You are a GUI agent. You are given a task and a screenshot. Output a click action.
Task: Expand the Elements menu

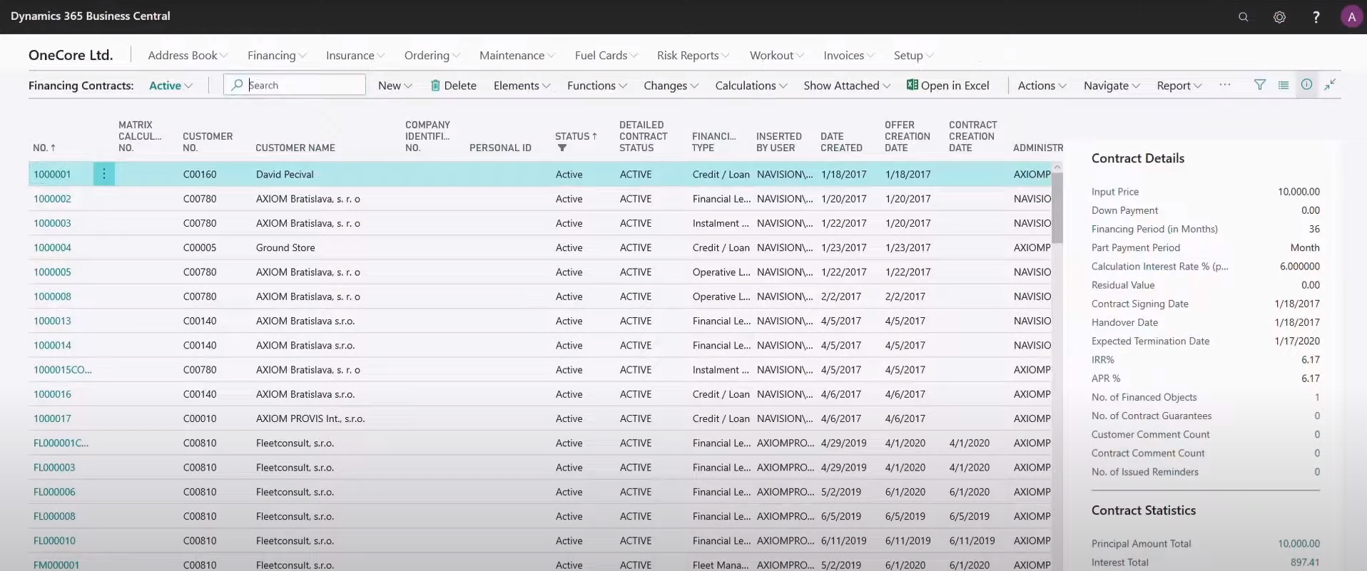(522, 86)
